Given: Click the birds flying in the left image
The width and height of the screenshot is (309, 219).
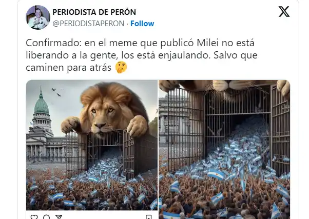Looking at the screenshot, I should (56, 92).
